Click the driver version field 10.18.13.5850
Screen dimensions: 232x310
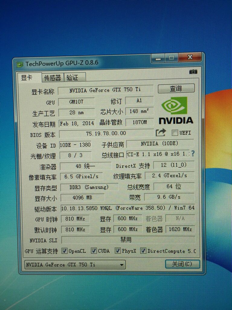point(128,208)
